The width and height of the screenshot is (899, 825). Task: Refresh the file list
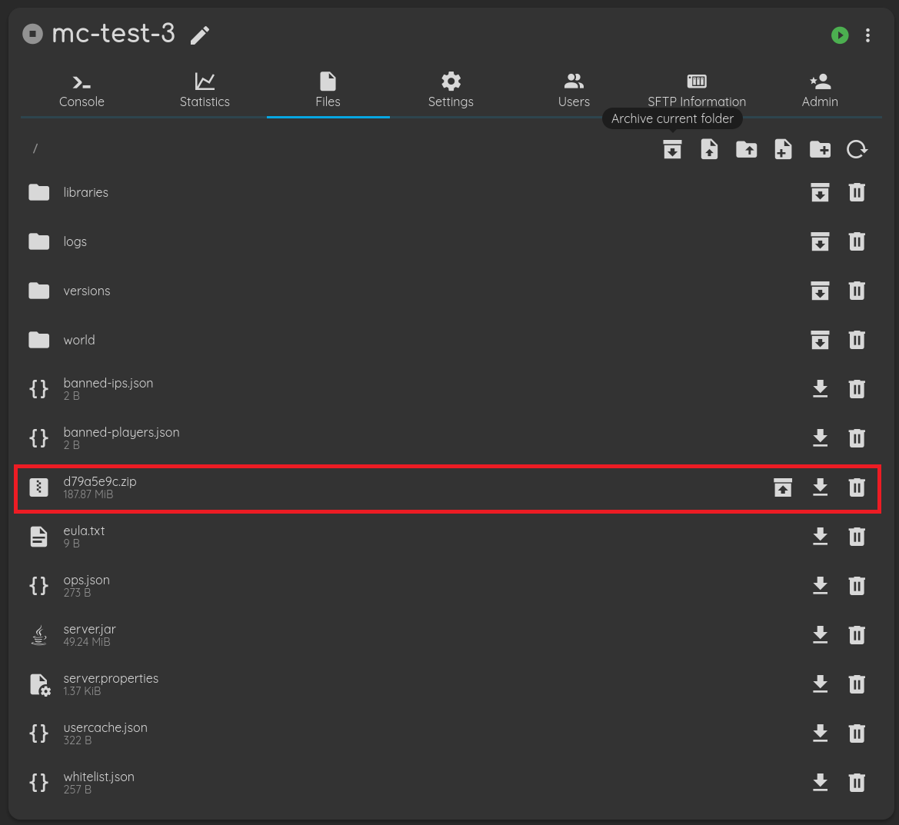tap(857, 149)
